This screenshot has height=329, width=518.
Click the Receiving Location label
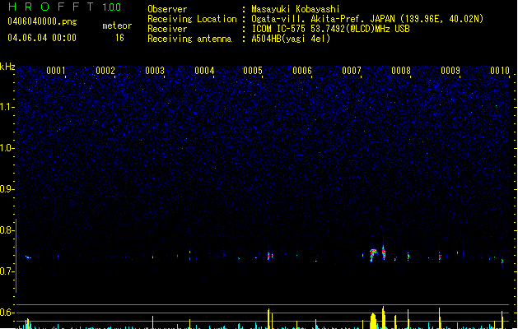point(192,19)
